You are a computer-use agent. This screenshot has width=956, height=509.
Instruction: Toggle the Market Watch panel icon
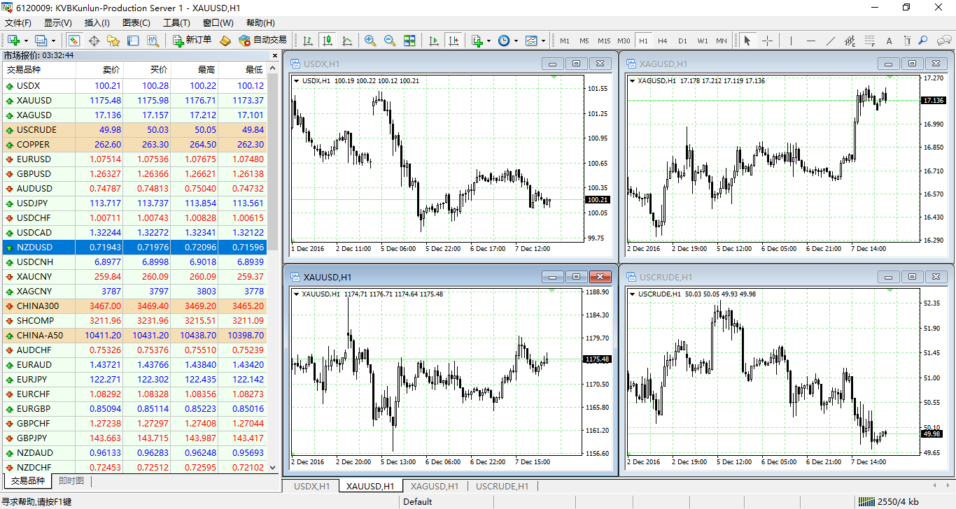pos(73,41)
